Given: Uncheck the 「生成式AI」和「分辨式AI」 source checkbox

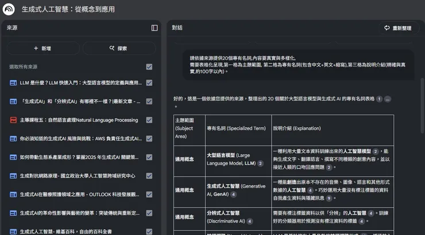Looking at the screenshot, I should coord(149,101).
